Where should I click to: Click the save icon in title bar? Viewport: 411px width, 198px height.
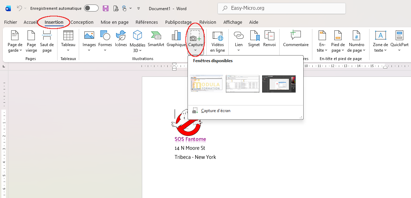coord(106,8)
